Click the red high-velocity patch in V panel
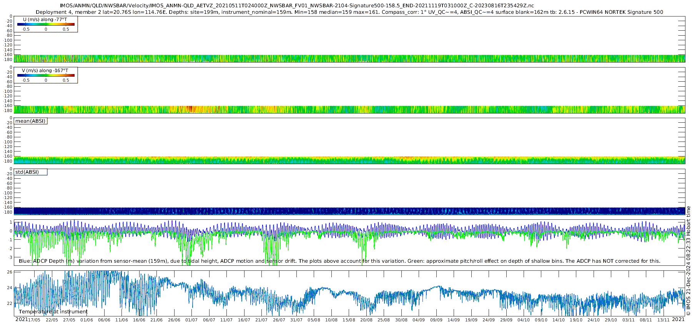Viewport: 692px width, 326px height. click(x=190, y=109)
